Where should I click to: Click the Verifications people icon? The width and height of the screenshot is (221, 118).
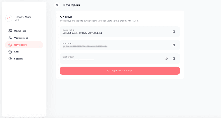coord(10,38)
